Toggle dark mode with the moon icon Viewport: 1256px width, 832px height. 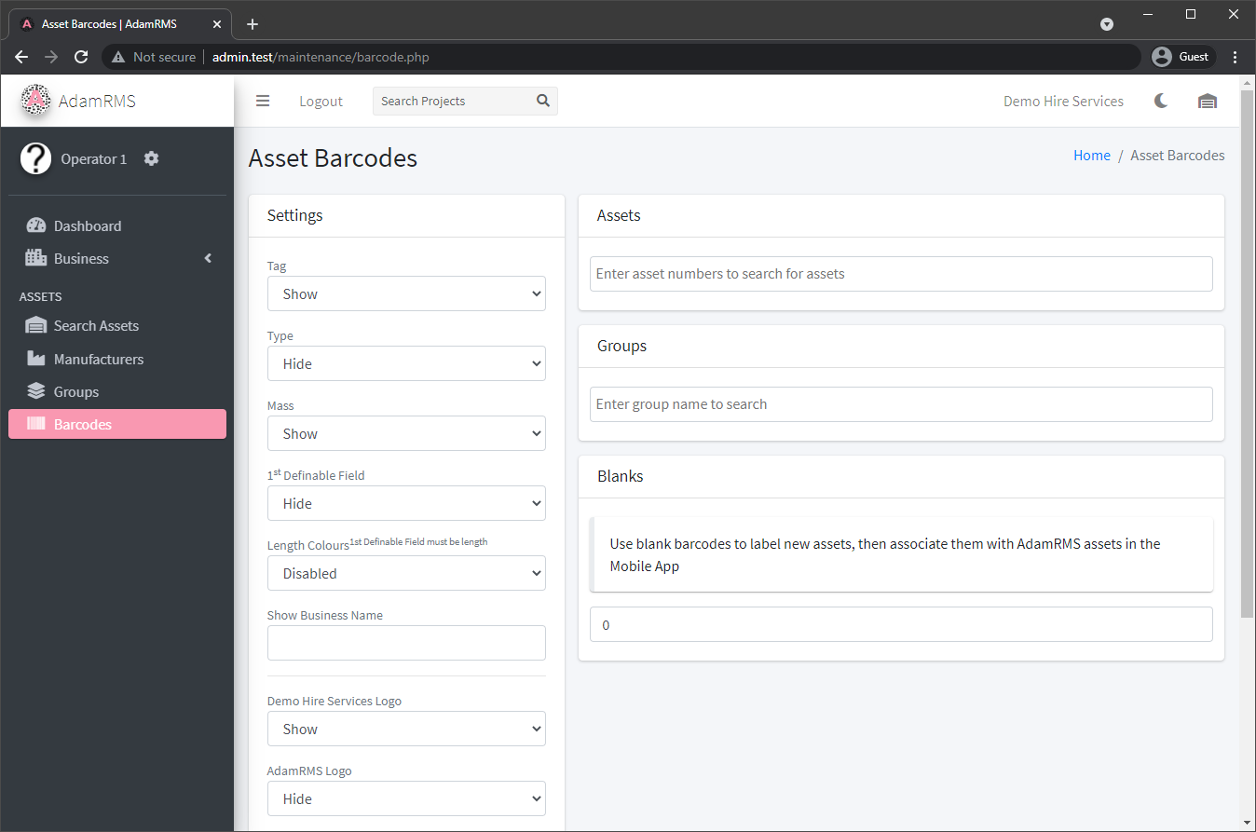click(1161, 101)
